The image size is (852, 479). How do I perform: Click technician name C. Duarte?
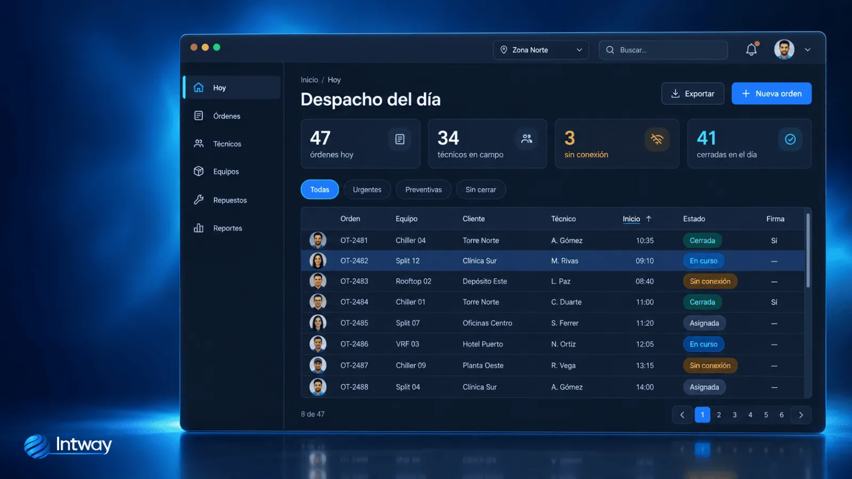click(566, 302)
